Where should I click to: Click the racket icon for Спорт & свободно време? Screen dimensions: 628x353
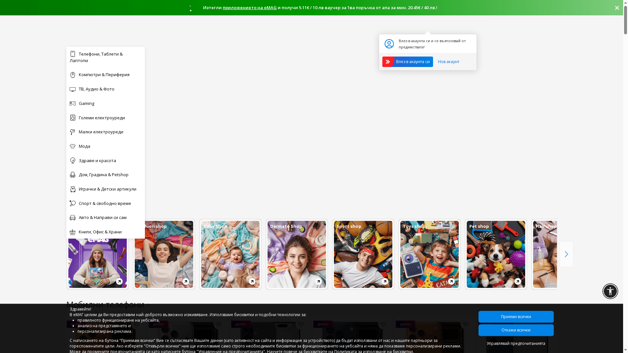click(73, 203)
